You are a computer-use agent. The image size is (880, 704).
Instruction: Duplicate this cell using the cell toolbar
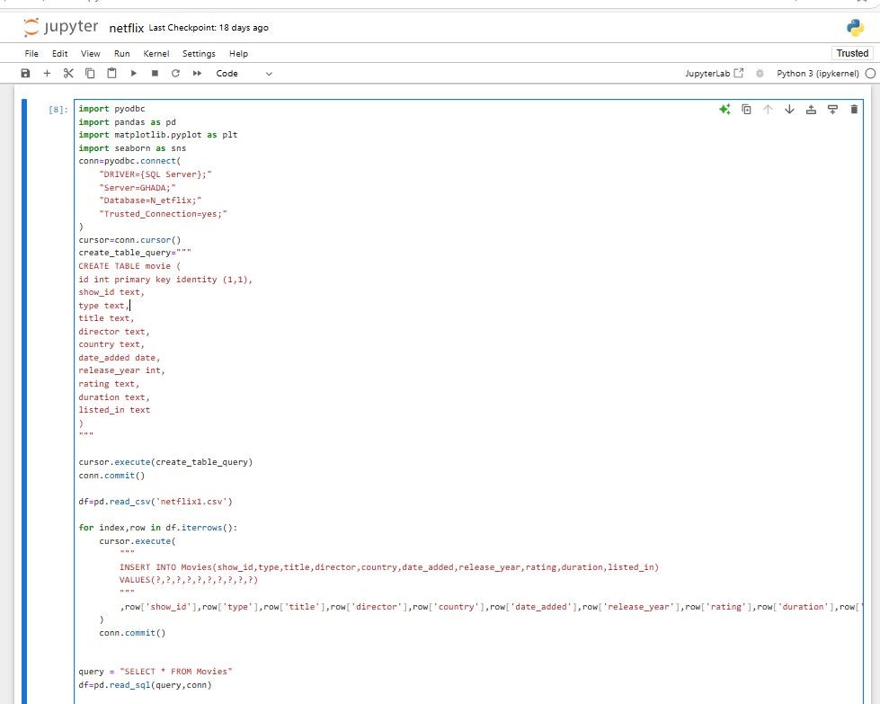point(746,110)
